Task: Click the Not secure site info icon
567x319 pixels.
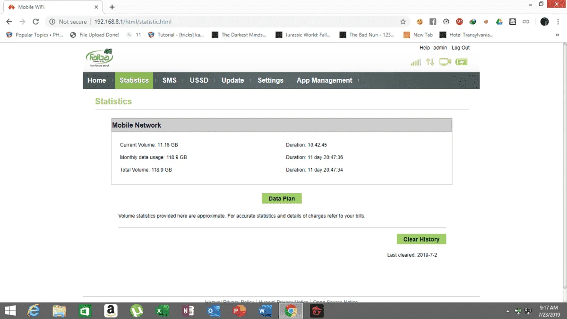Action: click(x=52, y=22)
